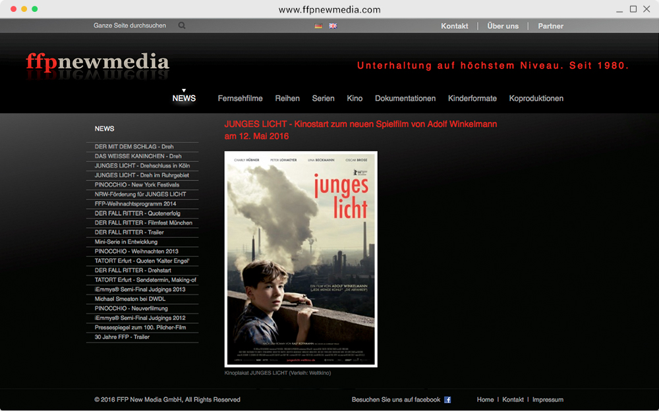Viewport: 659px width, 411px height.
Task: Click the yellow minimize window dot
Action: pos(24,9)
